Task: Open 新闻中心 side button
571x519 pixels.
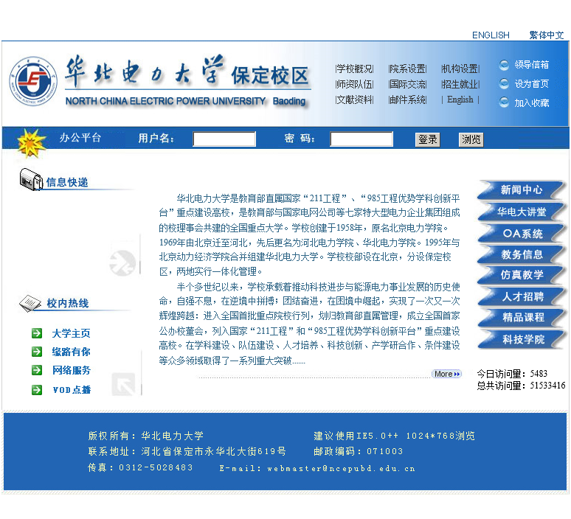Action: pos(521,190)
